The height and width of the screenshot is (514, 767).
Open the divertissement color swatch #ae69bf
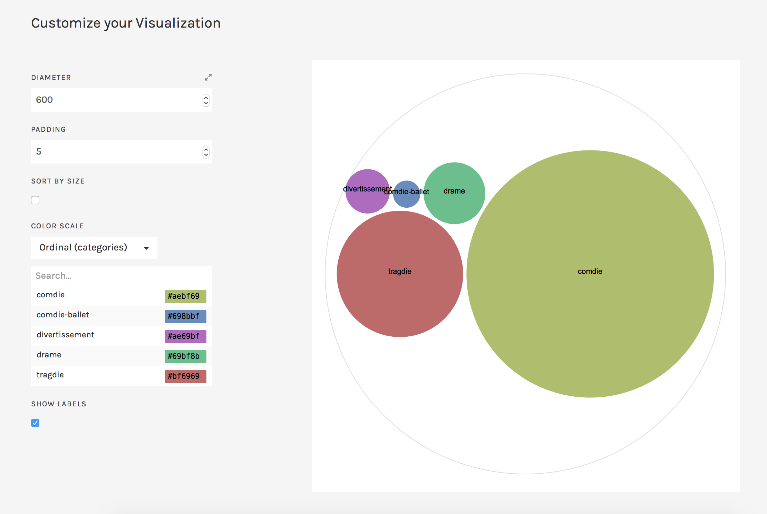coord(186,336)
